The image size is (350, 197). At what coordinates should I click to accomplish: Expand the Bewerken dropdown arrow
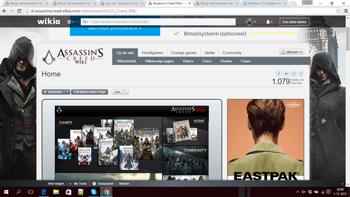click(x=67, y=92)
